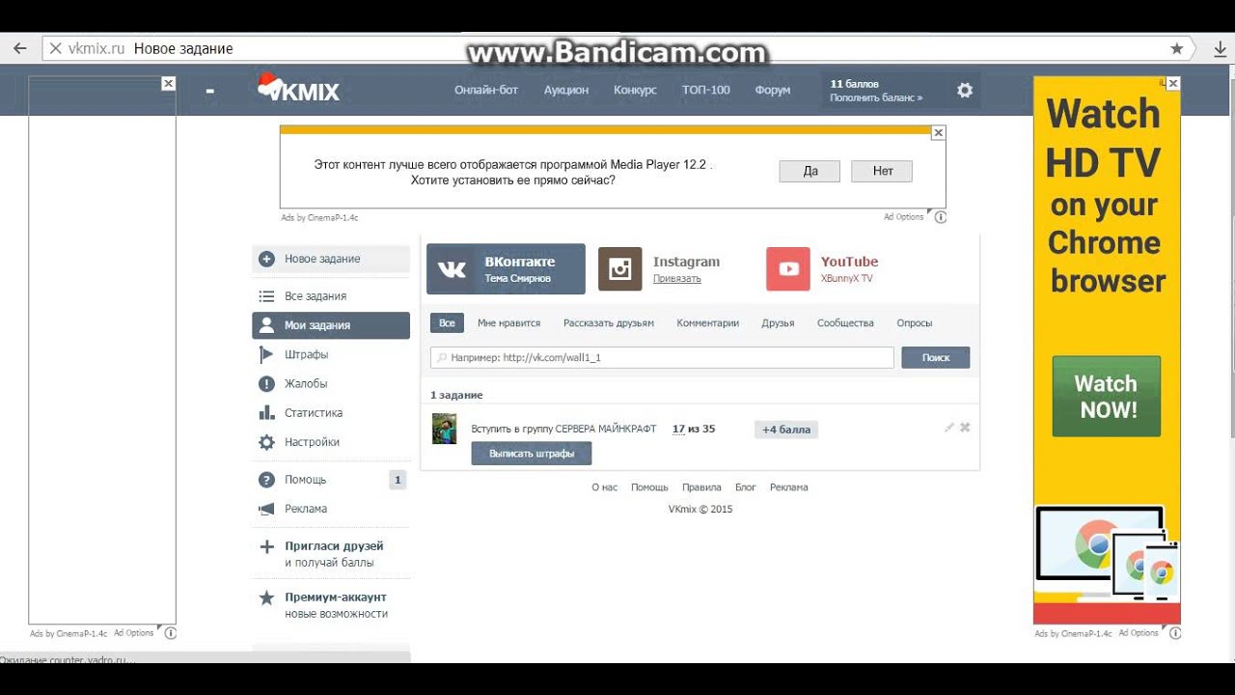Click the Пригласи друзей plus icon
The height and width of the screenshot is (695, 1235).
pyautogui.click(x=267, y=547)
